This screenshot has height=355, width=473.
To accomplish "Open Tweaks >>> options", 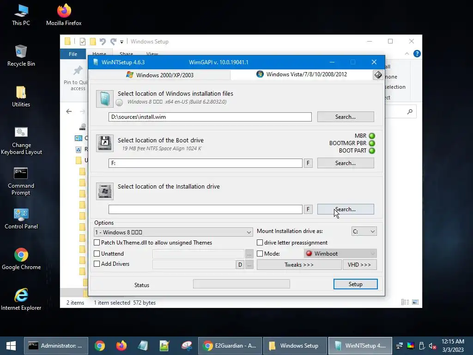I will click(299, 265).
